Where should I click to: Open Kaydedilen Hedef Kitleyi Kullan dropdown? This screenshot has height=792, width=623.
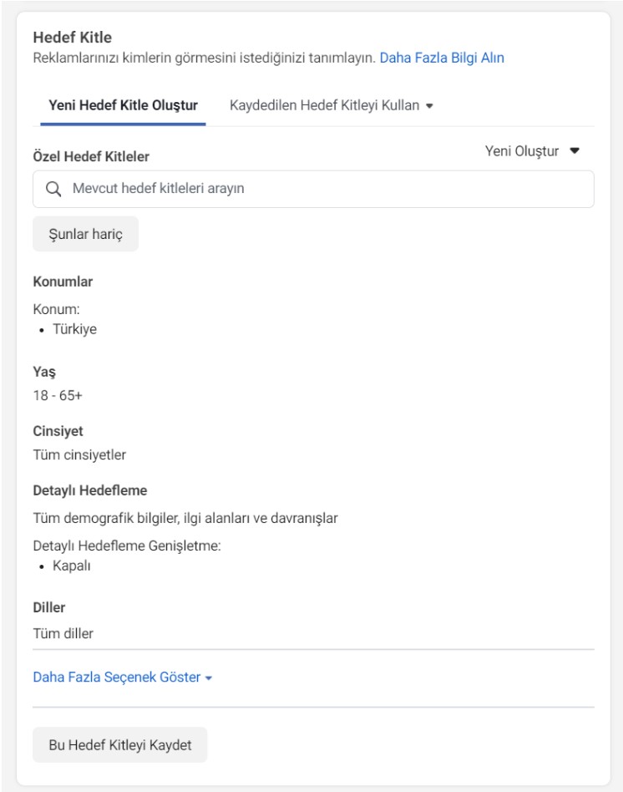(x=332, y=105)
